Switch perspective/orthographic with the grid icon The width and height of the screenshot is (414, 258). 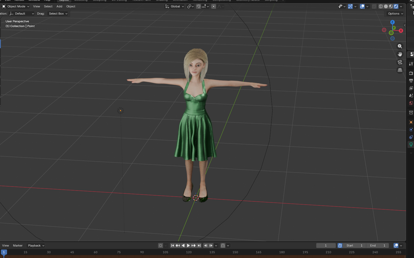pos(400,70)
